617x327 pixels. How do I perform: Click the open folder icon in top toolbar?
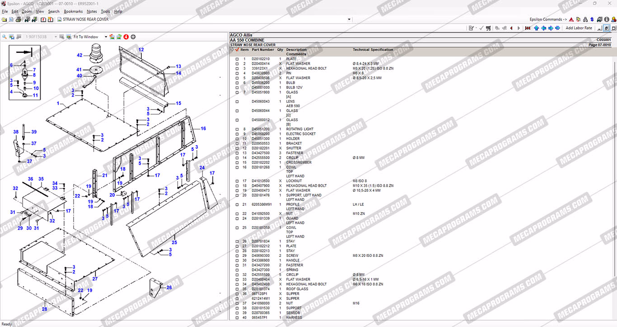coord(4,19)
